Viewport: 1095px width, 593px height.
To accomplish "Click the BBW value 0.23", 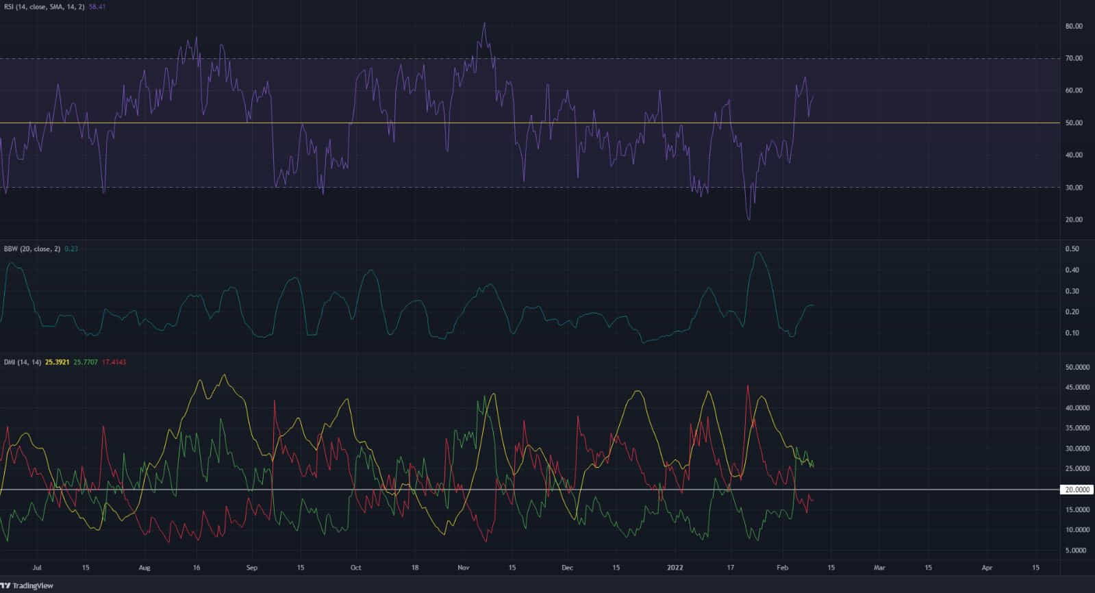I will pos(71,249).
